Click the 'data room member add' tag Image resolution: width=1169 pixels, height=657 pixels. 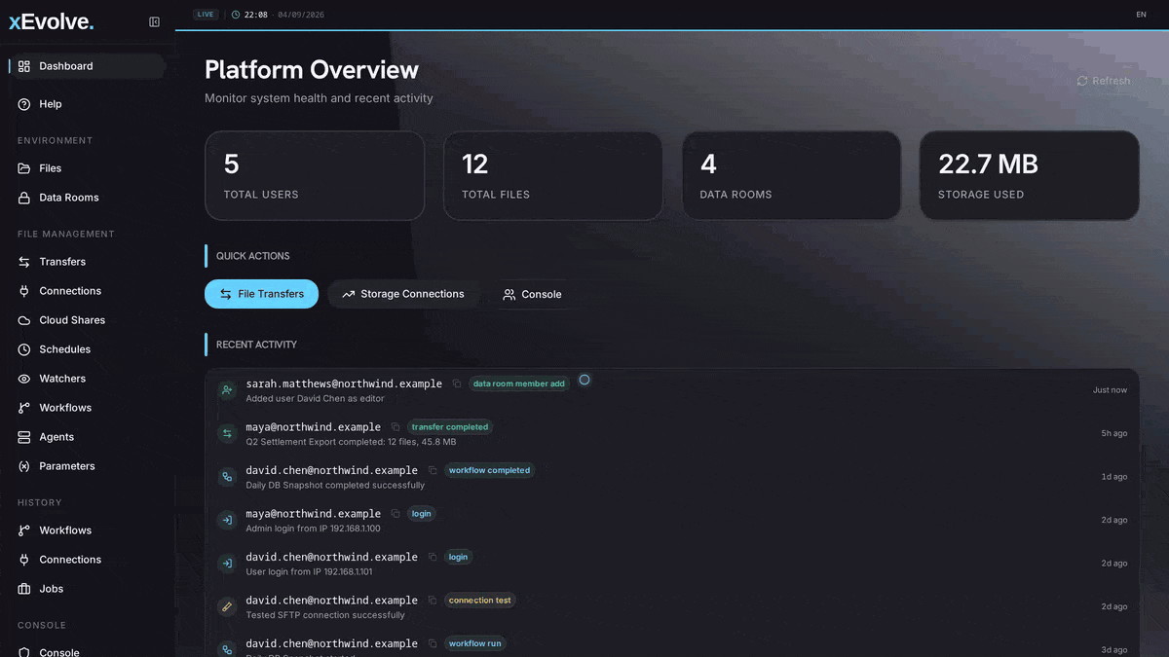[519, 383]
